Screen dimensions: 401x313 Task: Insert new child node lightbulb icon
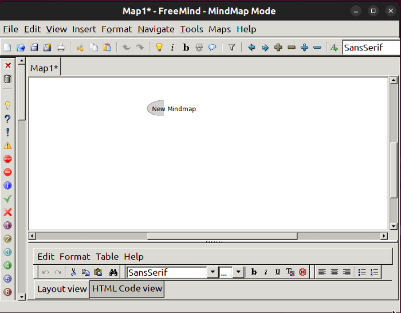pyautogui.click(x=159, y=48)
